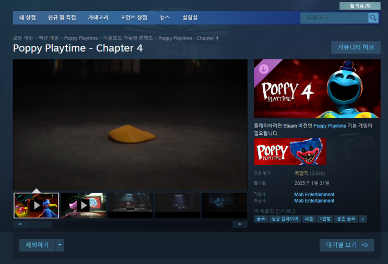Select the fourth screenshot thumbnail

click(177, 206)
